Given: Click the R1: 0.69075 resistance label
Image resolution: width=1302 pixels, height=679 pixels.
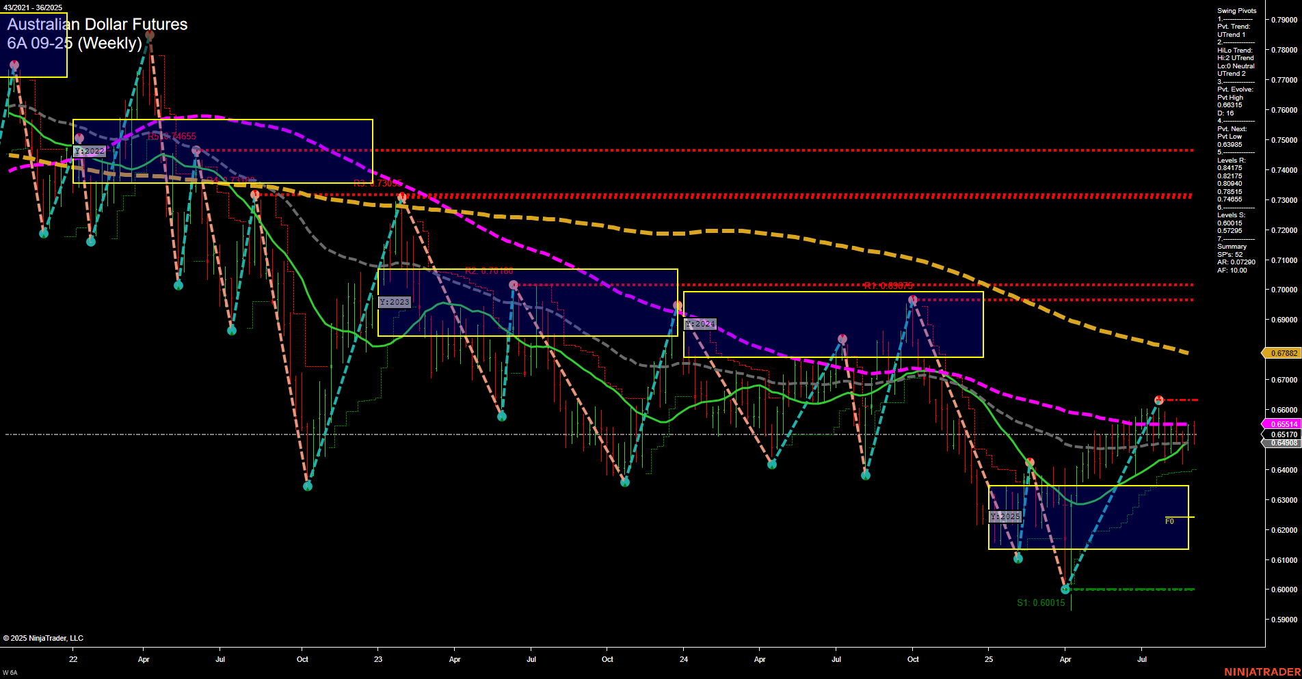Looking at the screenshot, I should point(887,287).
